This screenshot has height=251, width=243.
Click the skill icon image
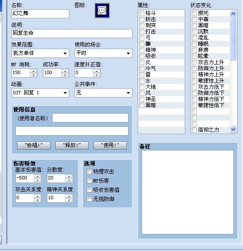102,11
